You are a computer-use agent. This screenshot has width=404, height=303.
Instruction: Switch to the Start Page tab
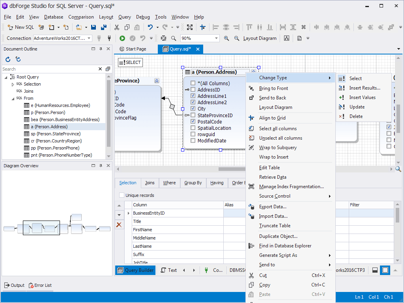click(135, 49)
